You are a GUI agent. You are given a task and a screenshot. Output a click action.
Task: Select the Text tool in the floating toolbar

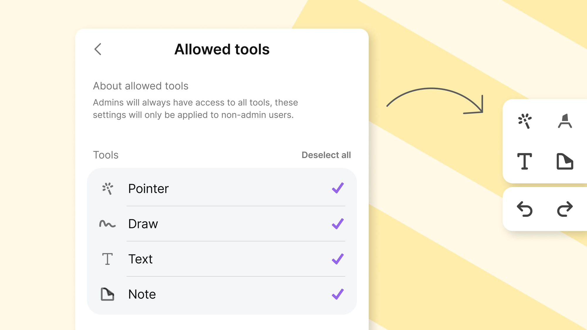click(x=525, y=161)
